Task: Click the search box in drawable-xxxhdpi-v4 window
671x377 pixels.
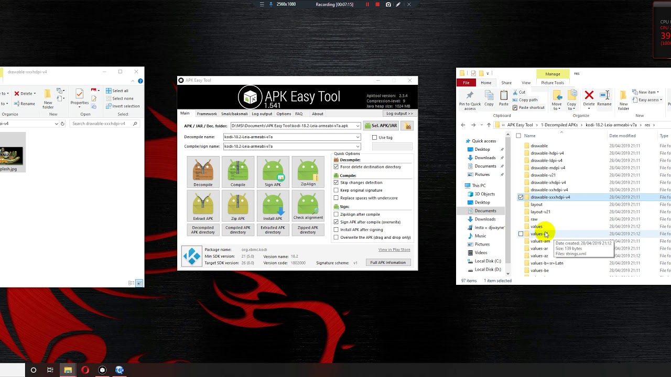Action: [x=104, y=124]
